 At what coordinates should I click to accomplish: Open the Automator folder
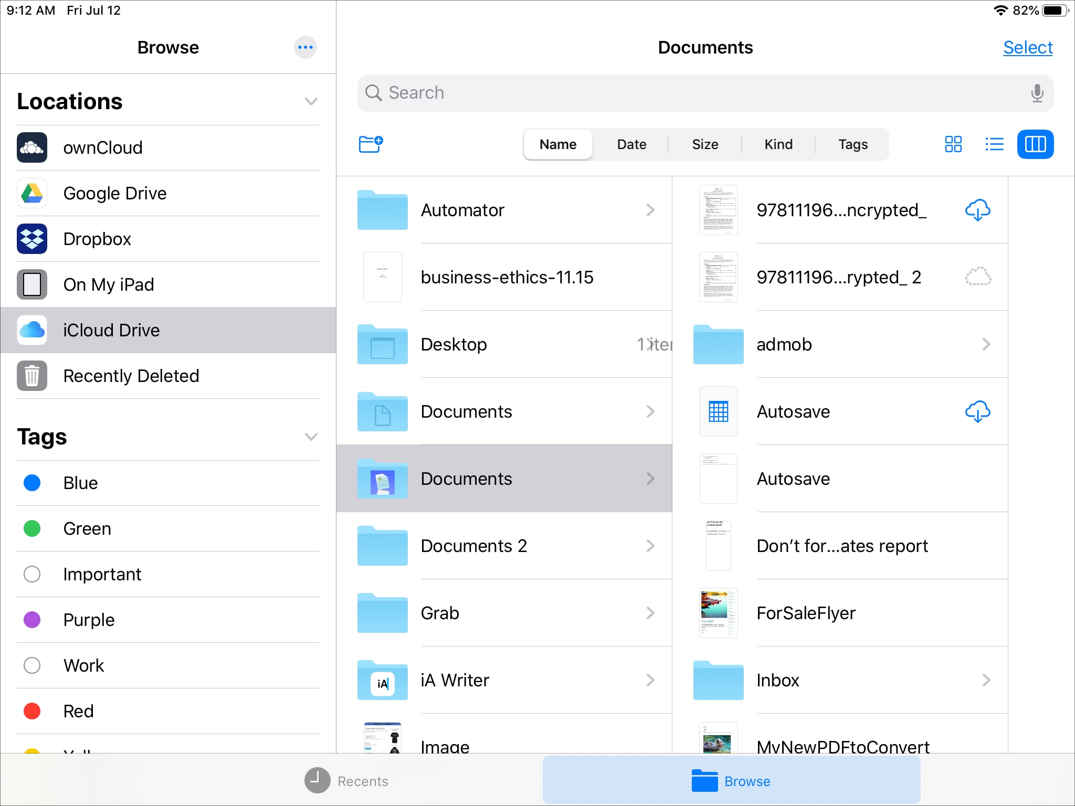504,210
